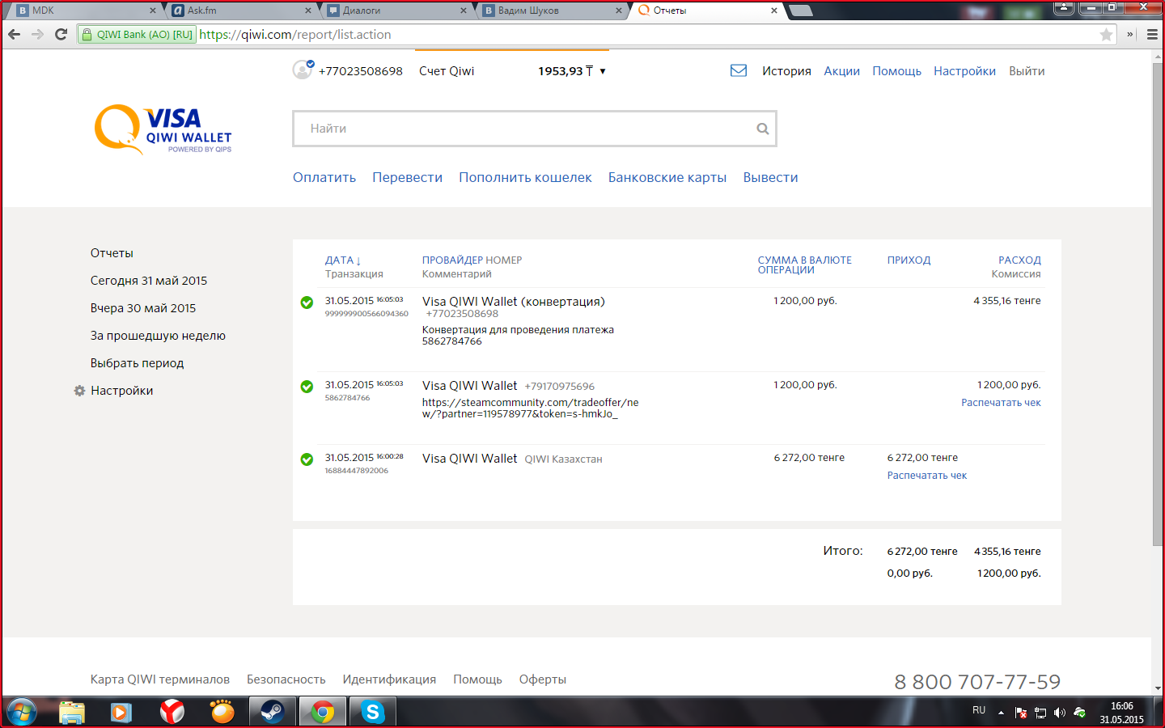1165x728 pixels.
Task: Open the Безопасность footer link
Action: point(286,679)
